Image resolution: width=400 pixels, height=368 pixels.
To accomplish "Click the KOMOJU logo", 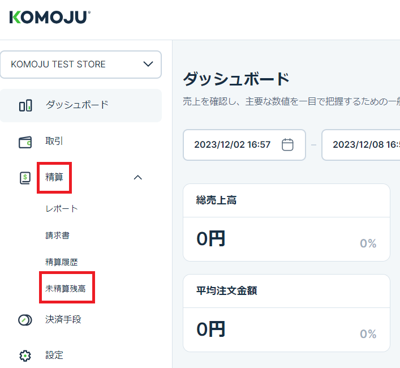I will pos(50,18).
